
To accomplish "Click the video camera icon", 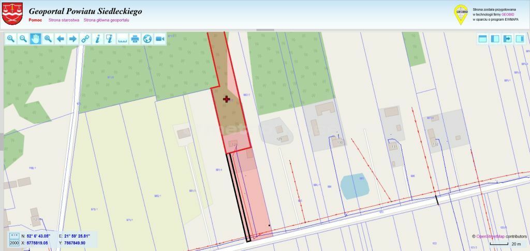I will [x=160, y=39].
